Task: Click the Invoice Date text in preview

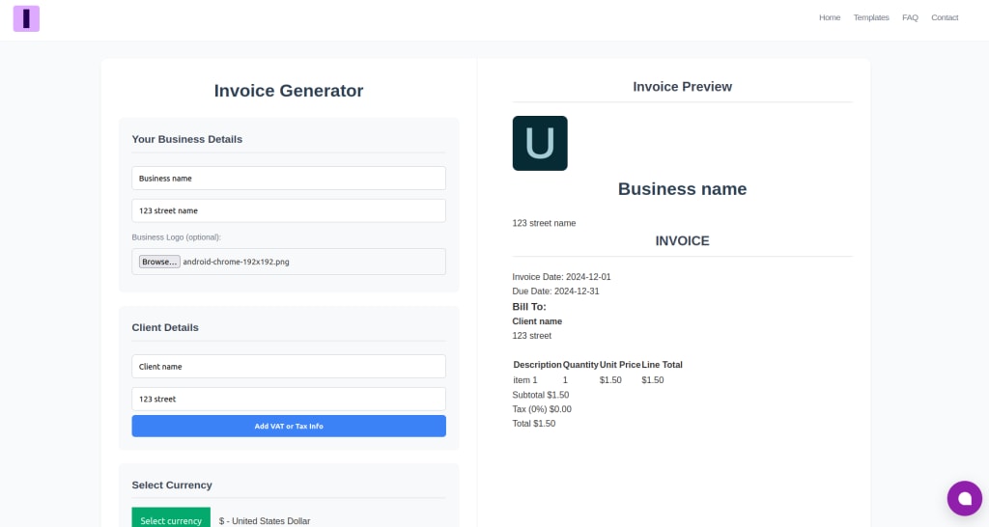Action: [561, 277]
